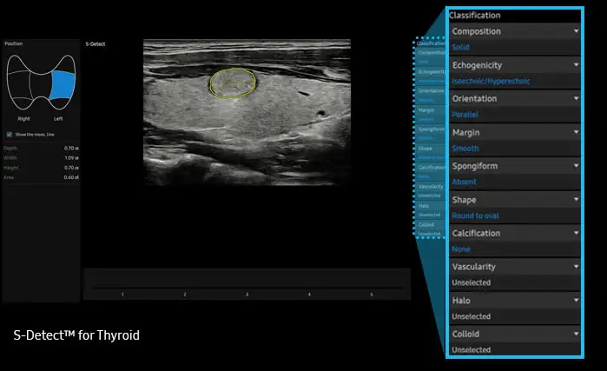Toggle the Show the meas. Line checkbox
This screenshot has width=607, height=371.
(x=10, y=135)
